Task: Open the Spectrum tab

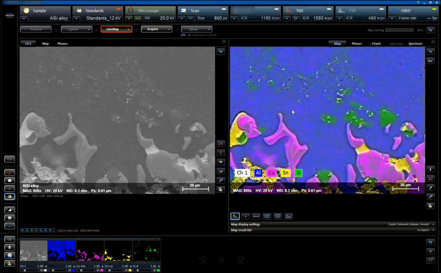Action: [x=415, y=43]
